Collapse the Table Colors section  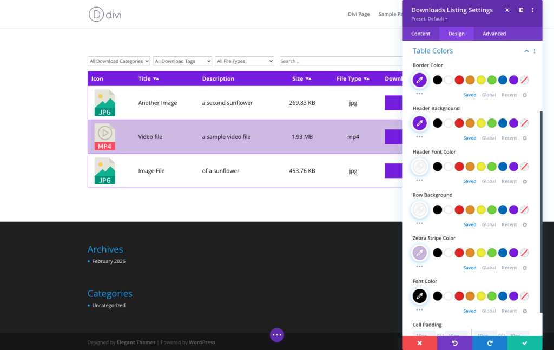click(x=526, y=51)
